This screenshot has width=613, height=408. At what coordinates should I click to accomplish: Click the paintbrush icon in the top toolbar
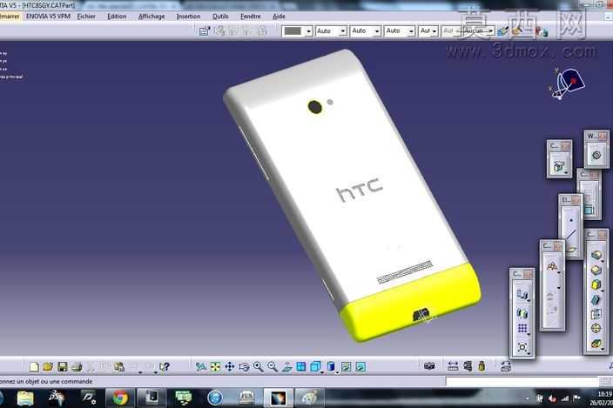(x=502, y=30)
